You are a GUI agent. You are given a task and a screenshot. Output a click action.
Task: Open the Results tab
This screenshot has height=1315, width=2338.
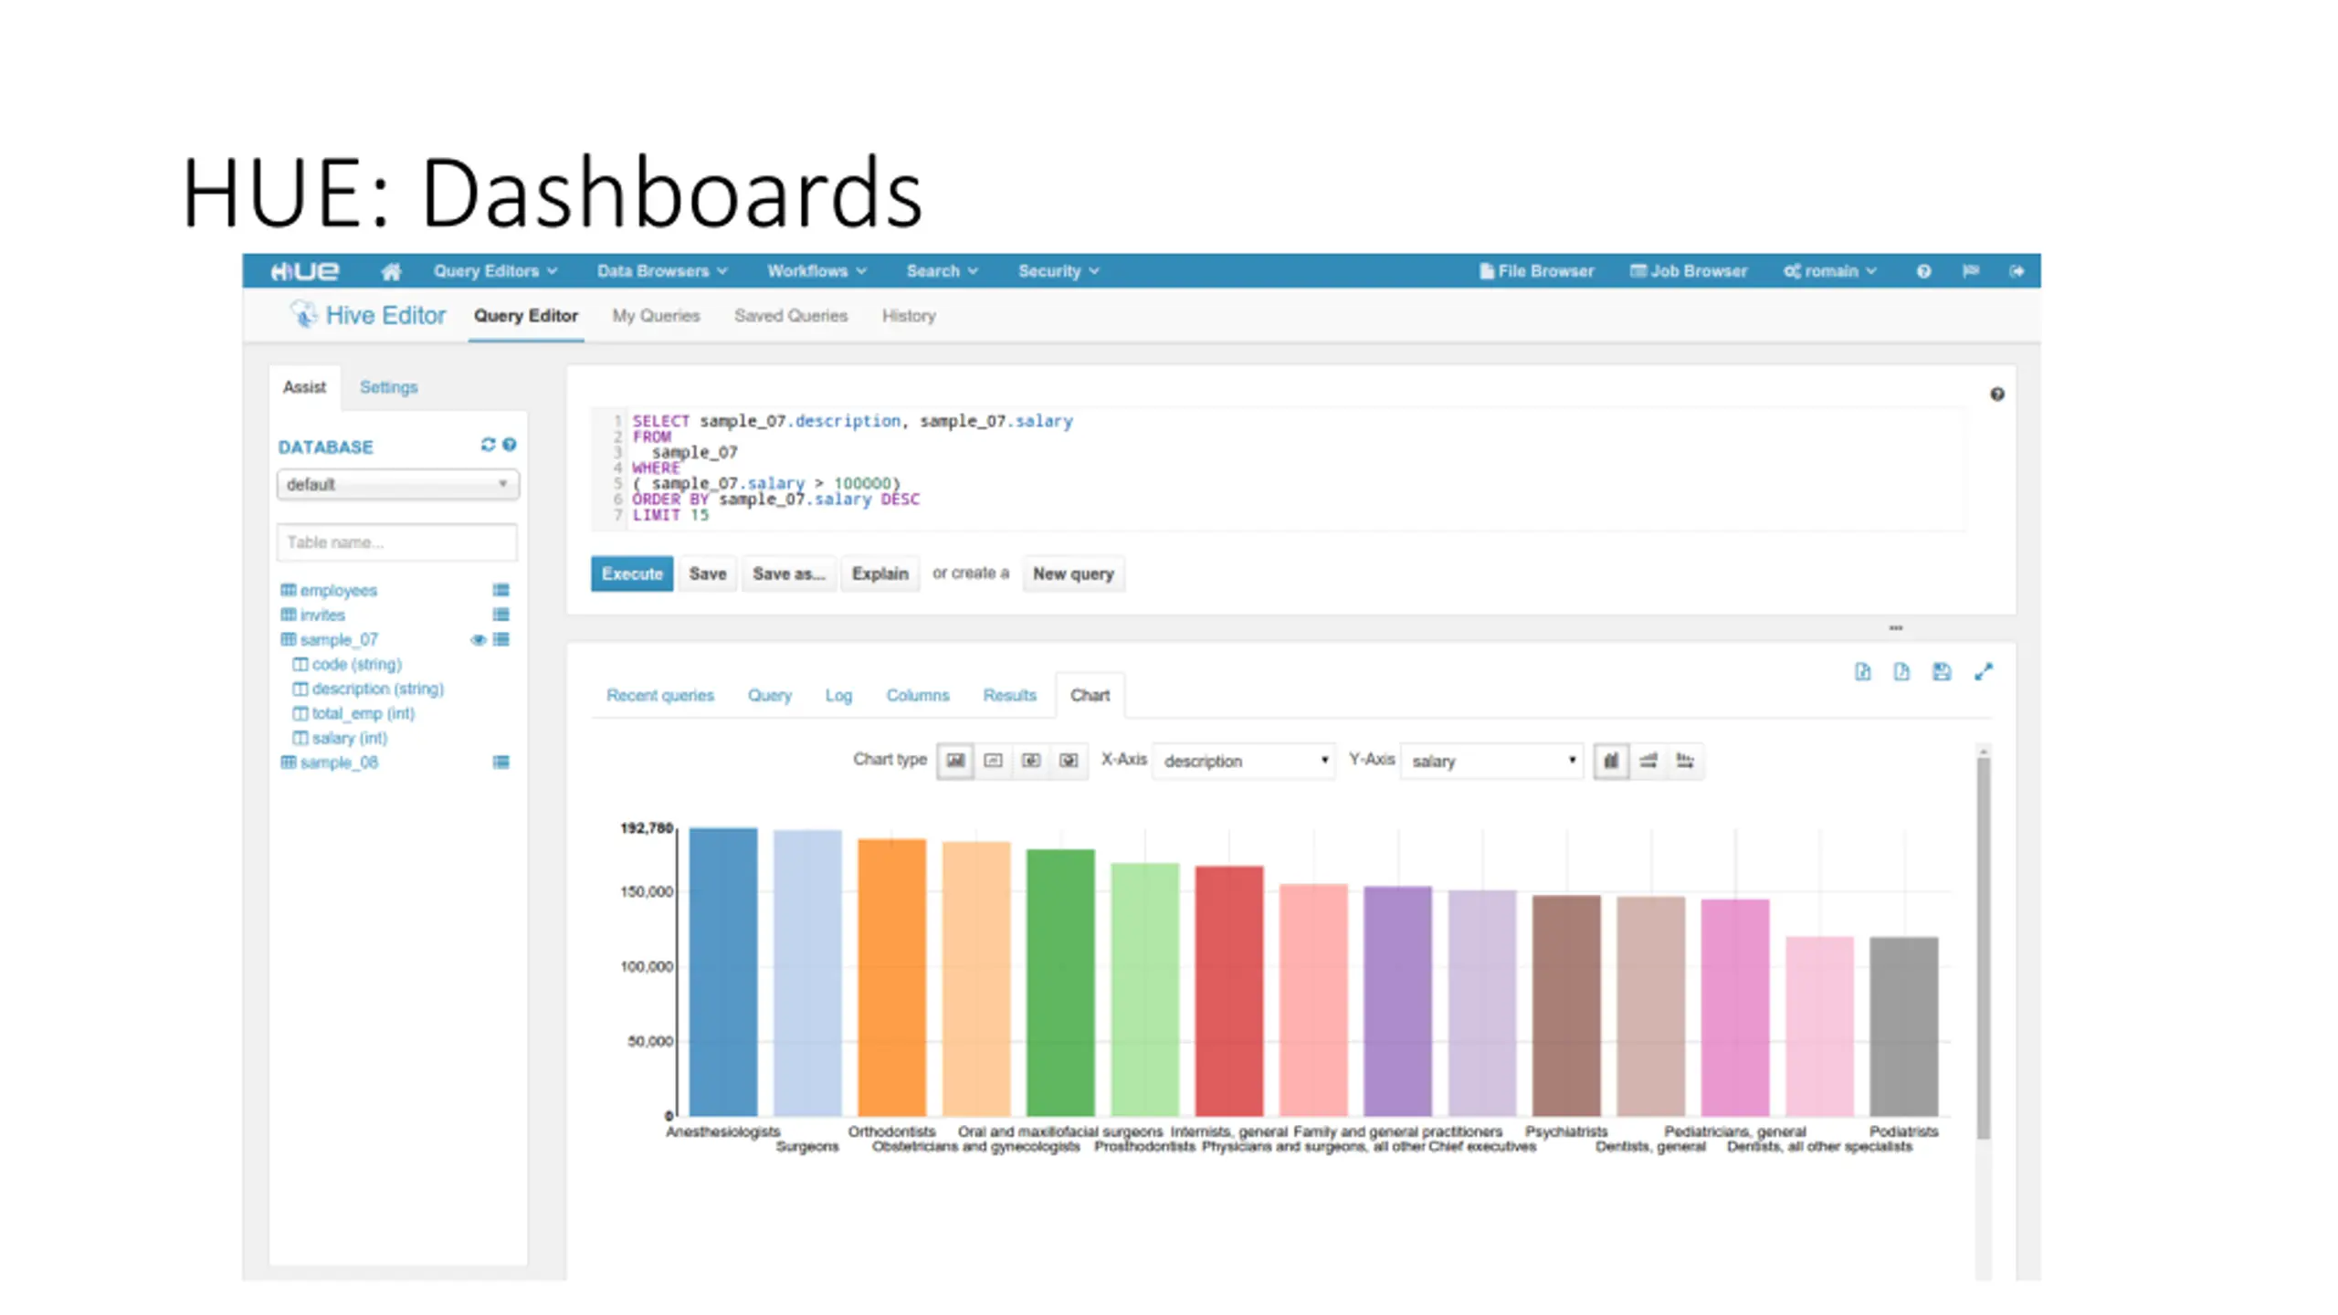coord(1009,696)
